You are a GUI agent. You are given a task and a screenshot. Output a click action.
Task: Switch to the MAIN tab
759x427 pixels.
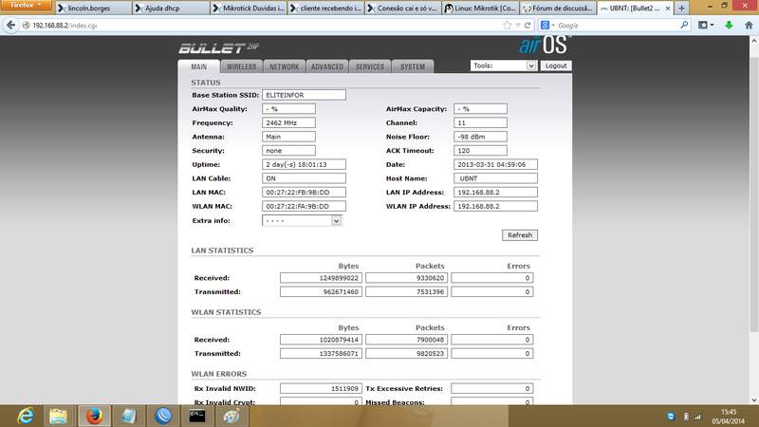(x=199, y=66)
